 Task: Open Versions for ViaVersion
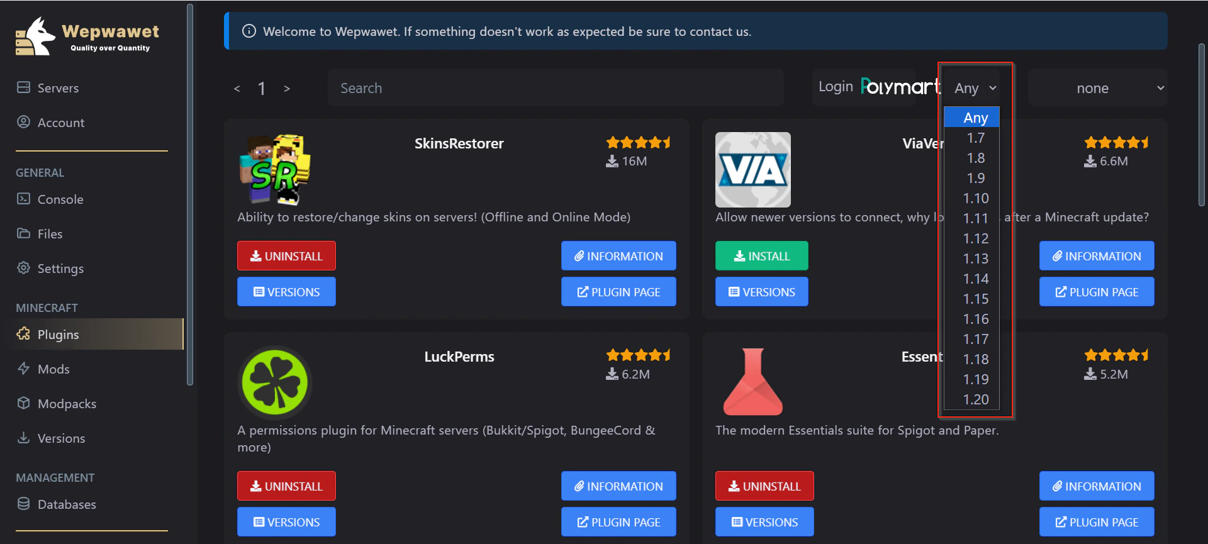(761, 292)
